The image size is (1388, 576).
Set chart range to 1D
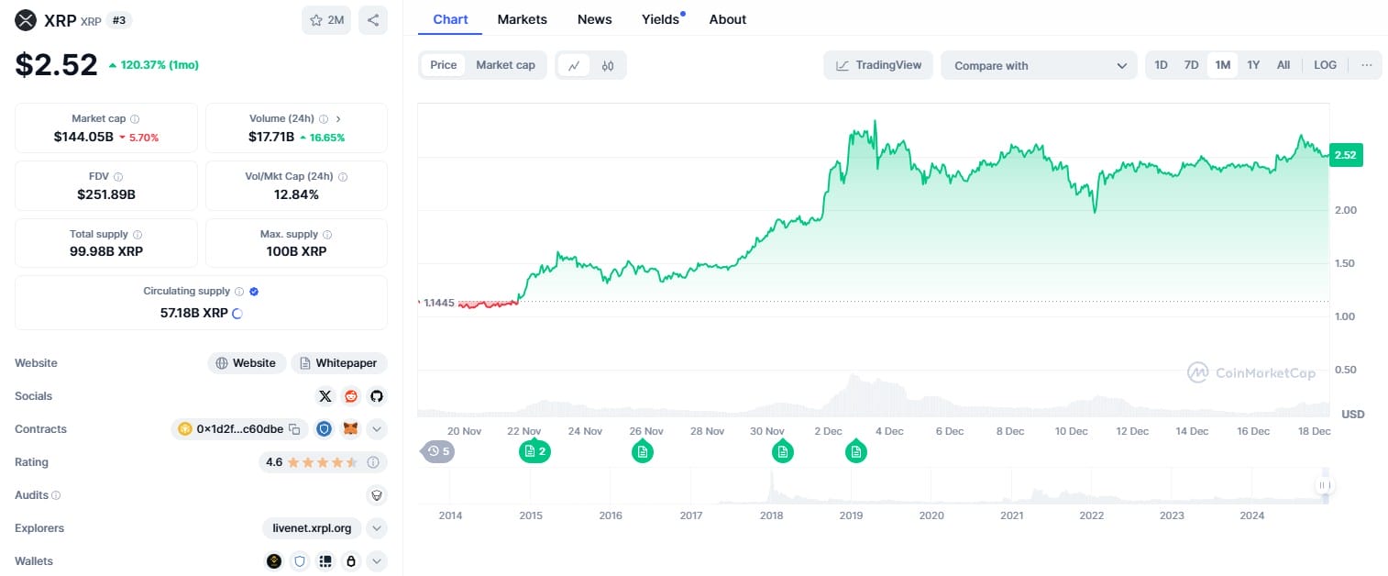pos(1161,65)
